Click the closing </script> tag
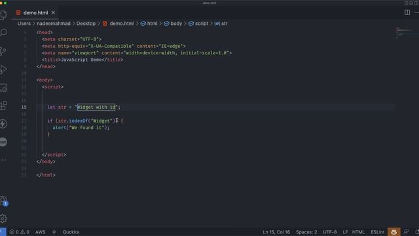 (x=54, y=155)
